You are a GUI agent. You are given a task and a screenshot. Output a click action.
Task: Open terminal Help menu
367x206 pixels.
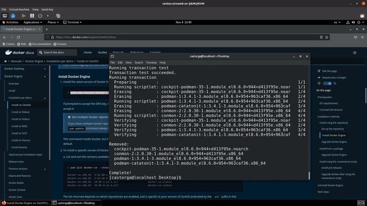tap(162, 62)
